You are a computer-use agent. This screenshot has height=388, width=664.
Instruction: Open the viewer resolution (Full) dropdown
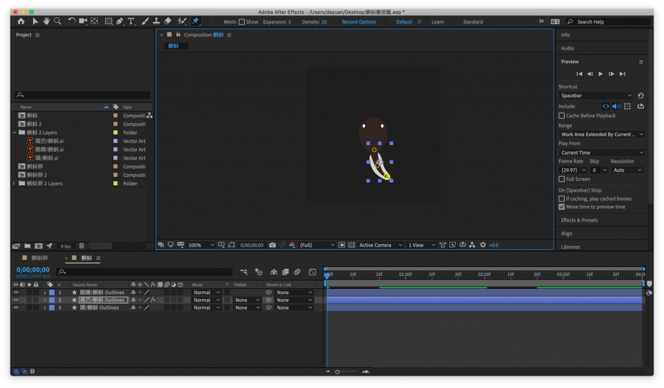(x=316, y=245)
